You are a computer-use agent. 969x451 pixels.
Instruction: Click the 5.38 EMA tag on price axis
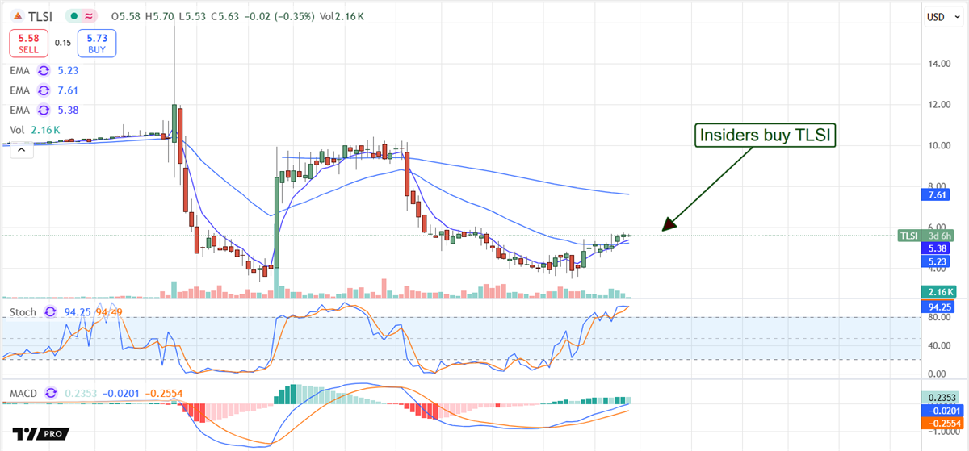pyautogui.click(x=933, y=249)
